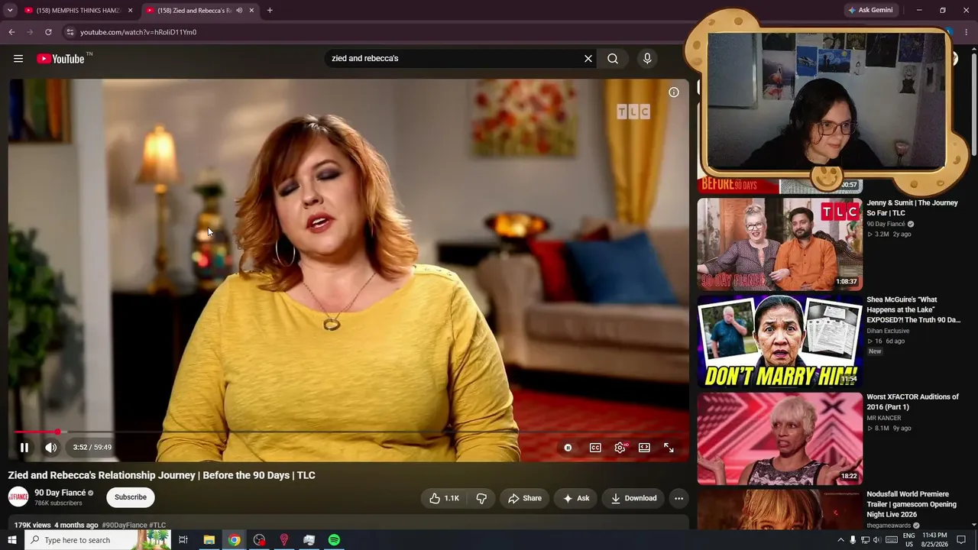
Task: Open Spotify from the taskbar
Action: point(334,540)
